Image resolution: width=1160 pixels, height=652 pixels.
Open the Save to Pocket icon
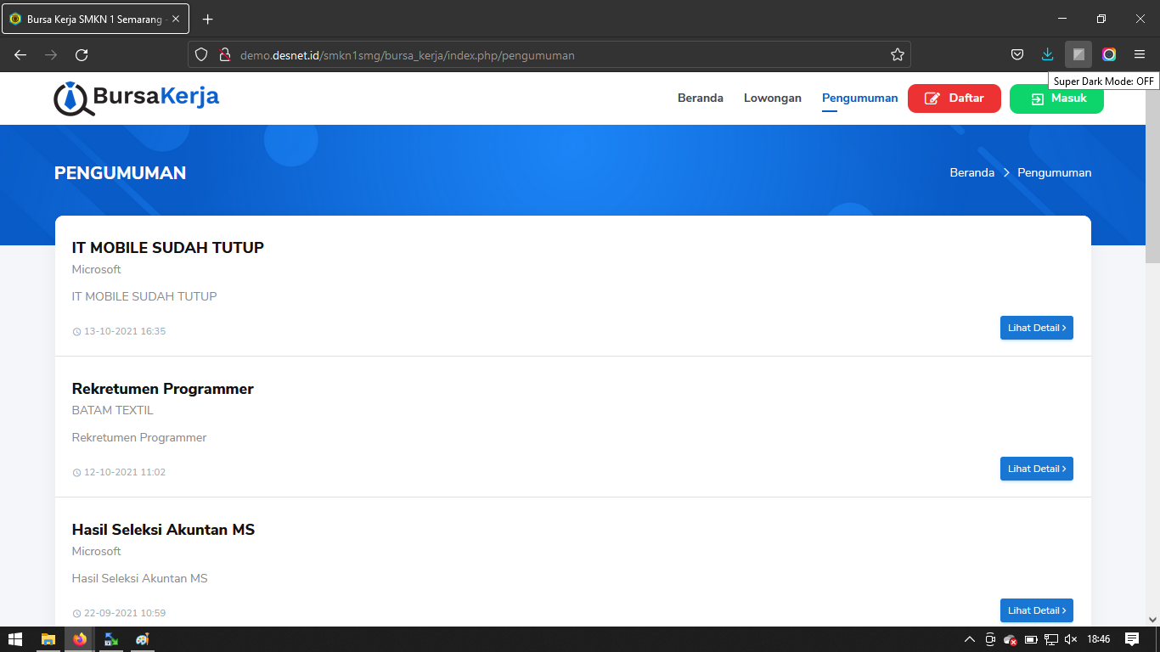1016,55
